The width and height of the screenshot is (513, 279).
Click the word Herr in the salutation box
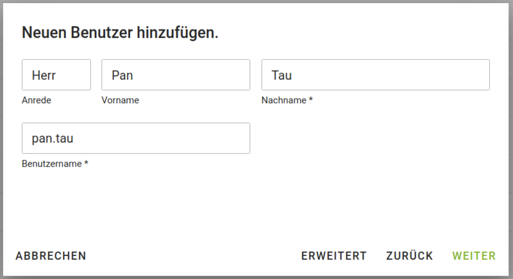(x=44, y=75)
